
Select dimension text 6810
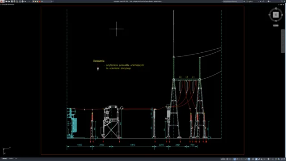(133, 145)
